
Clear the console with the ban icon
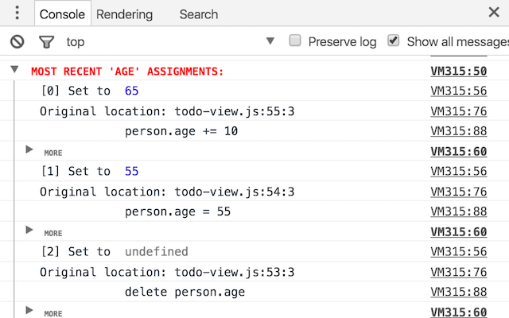coord(17,42)
